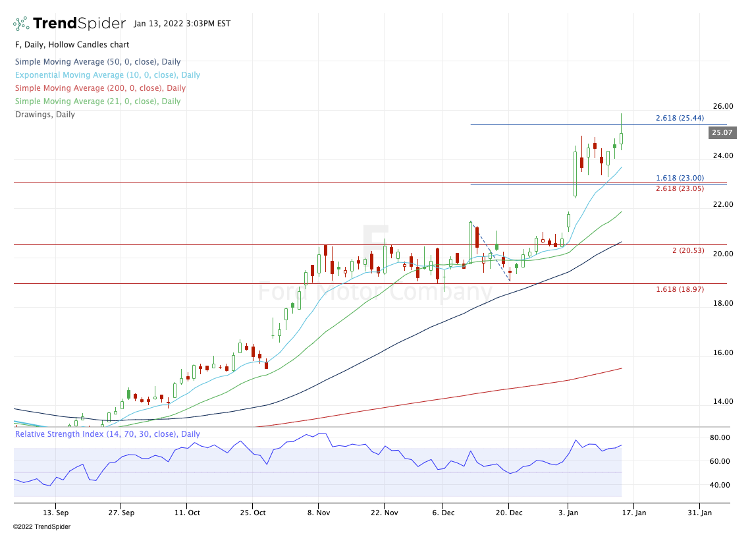Click the 16.00 price axis label
The width and height of the screenshot is (750, 533).
(723, 352)
